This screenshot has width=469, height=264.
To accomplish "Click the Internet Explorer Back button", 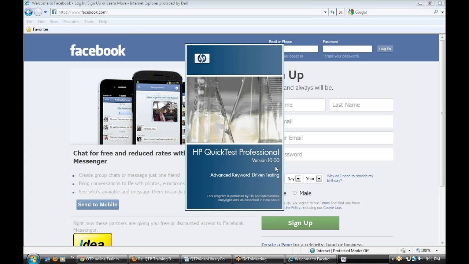I will point(29,12).
